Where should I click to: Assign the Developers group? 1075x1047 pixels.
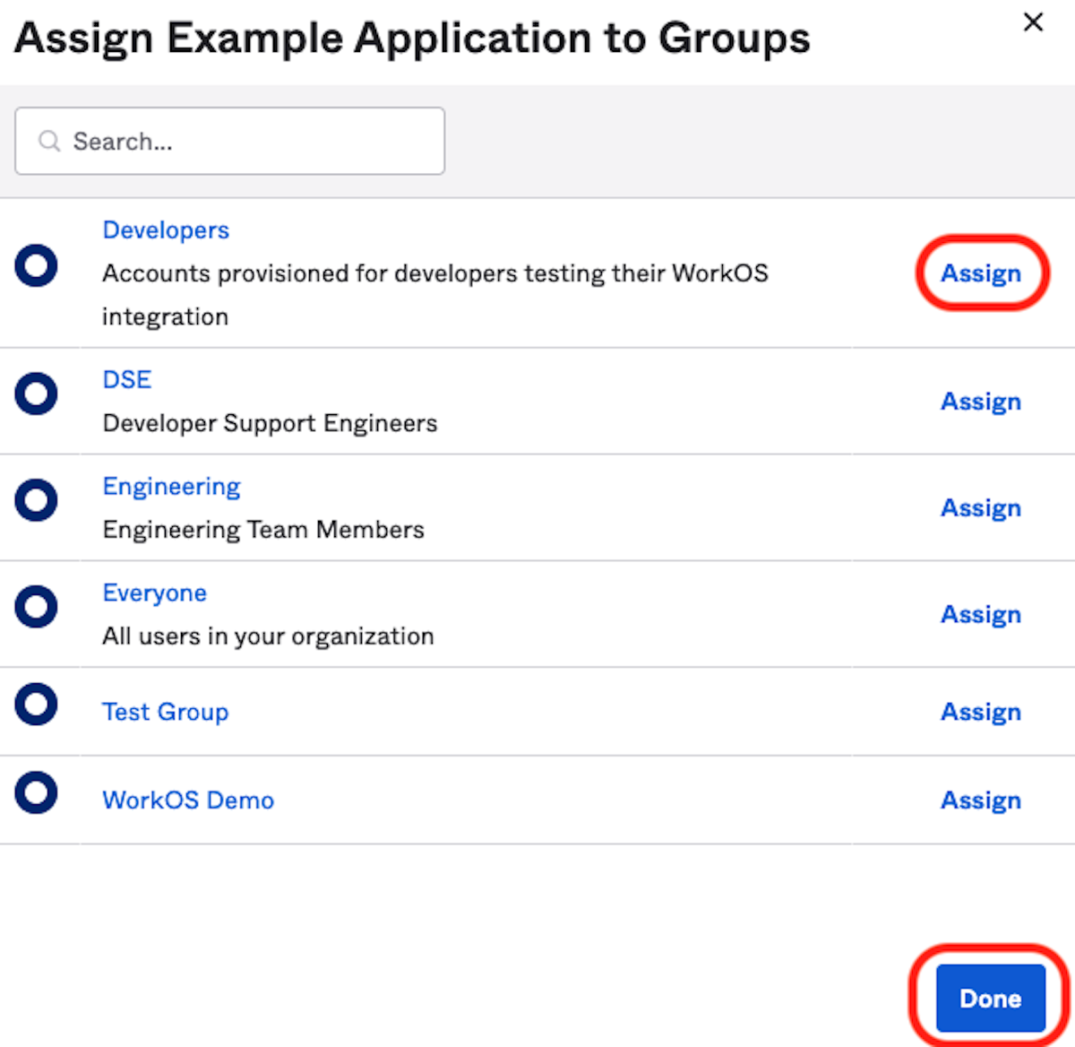tap(980, 273)
